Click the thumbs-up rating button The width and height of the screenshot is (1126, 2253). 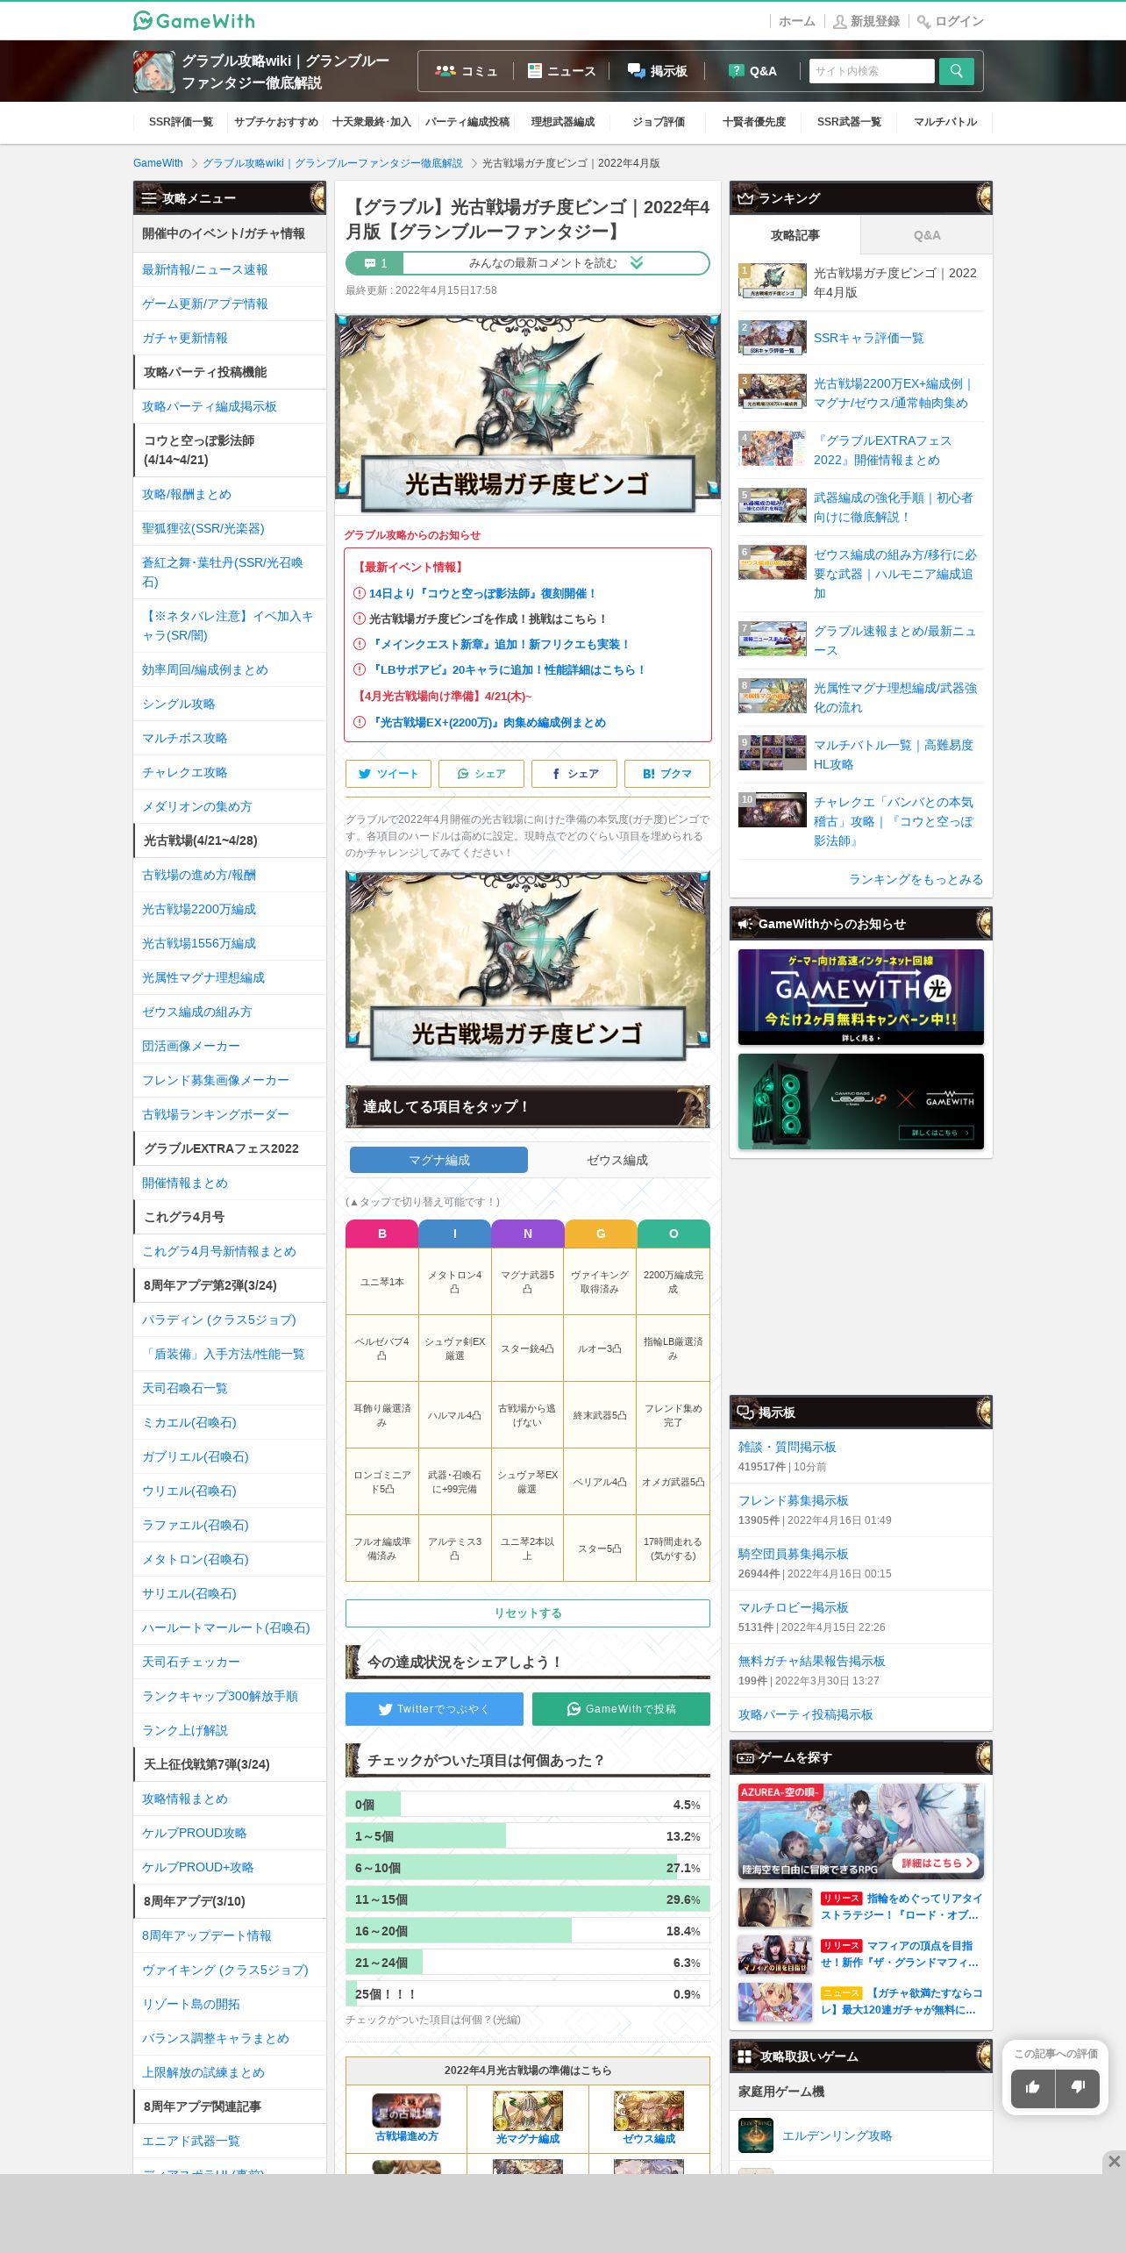pyautogui.click(x=1033, y=2087)
